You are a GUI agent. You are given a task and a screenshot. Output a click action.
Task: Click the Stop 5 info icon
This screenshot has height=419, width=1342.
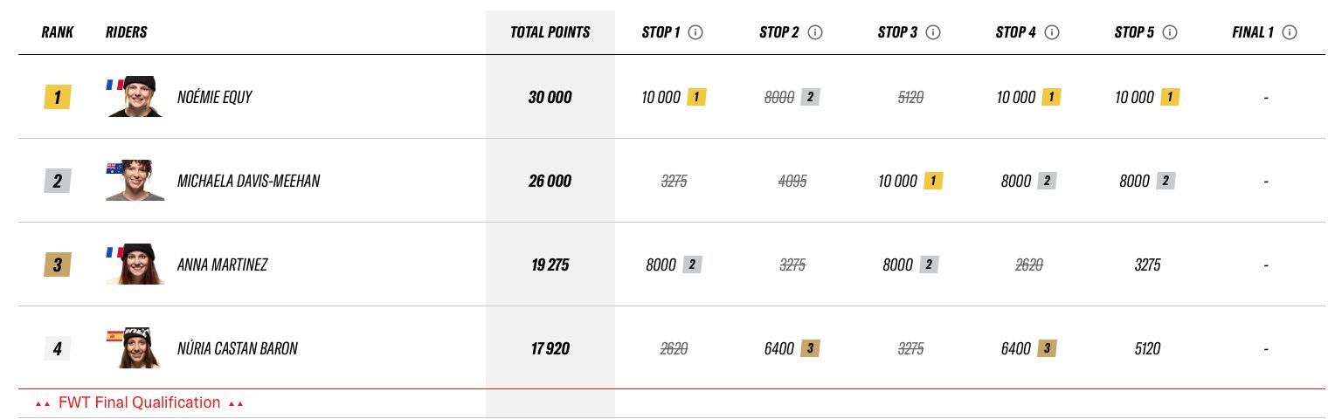(x=1170, y=32)
